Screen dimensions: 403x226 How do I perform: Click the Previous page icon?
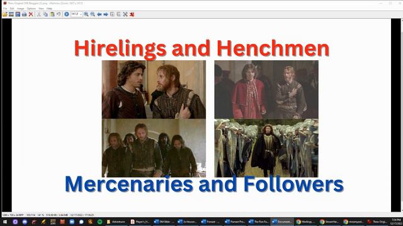[x=112, y=14]
